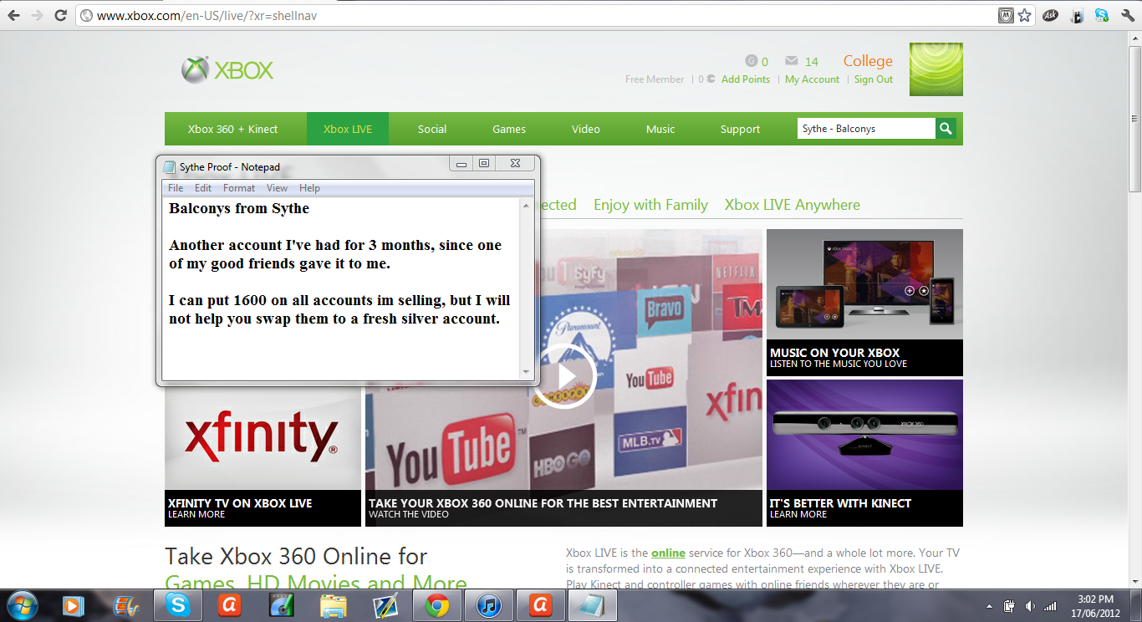Open the It's Better with Kinect tile
The width and height of the screenshot is (1142, 622).
[864, 453]
